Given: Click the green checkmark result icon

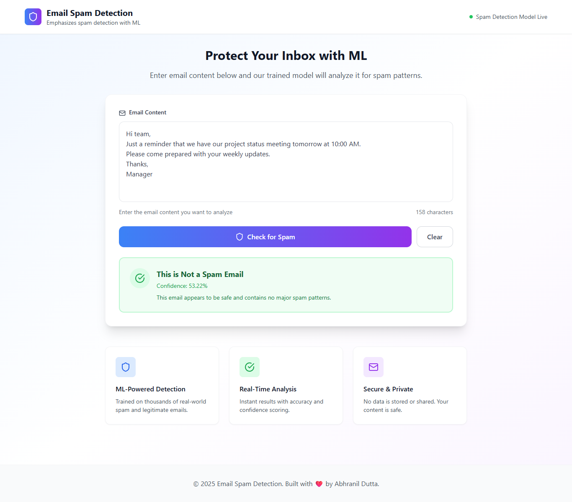Looking at the screenshot, I should 140,278.
